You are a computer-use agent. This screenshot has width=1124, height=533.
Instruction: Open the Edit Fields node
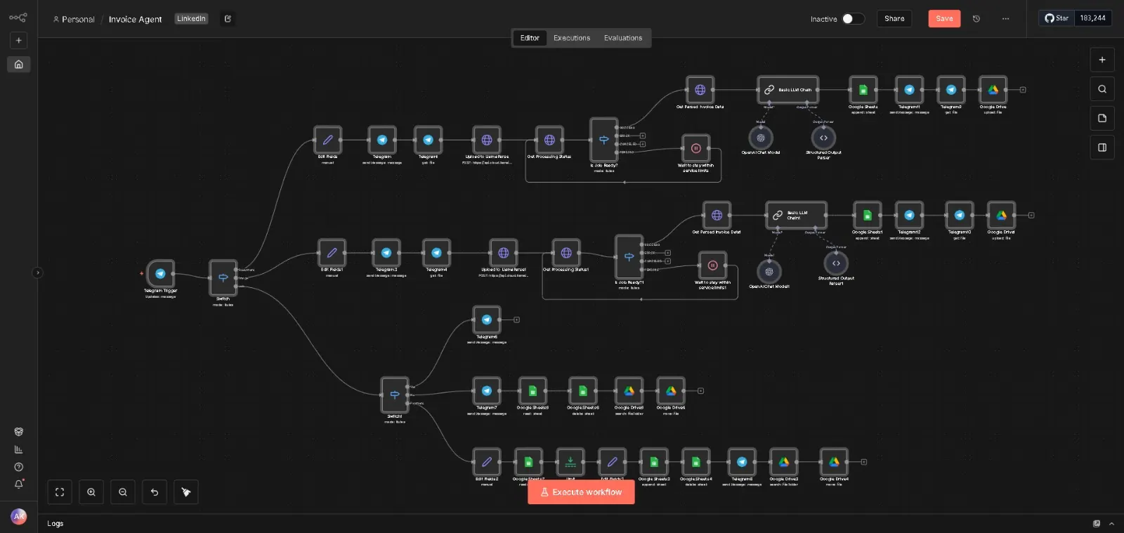(327, 140)
